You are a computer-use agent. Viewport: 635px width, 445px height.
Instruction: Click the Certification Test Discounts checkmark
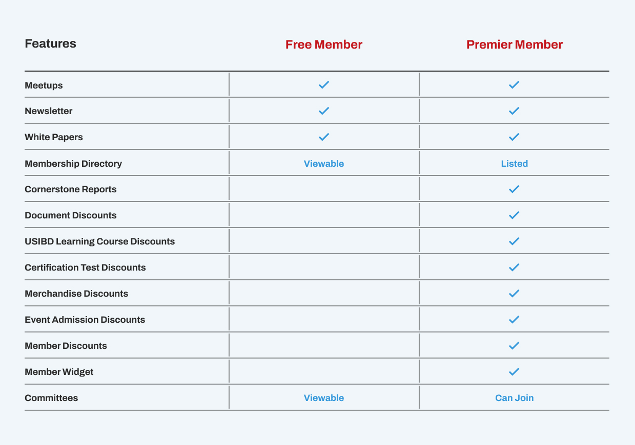click(x=514, y=268)
